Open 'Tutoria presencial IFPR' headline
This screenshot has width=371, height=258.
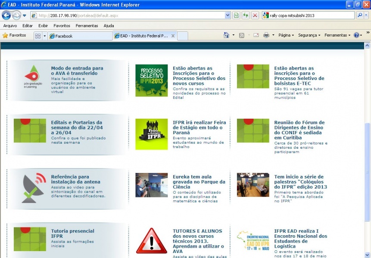pos(73,233)
